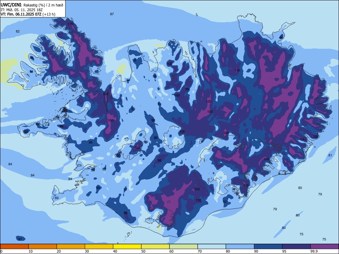
Task: Click the legend tick label '40'
Action: pyautogui.click(x=115, y=251)
